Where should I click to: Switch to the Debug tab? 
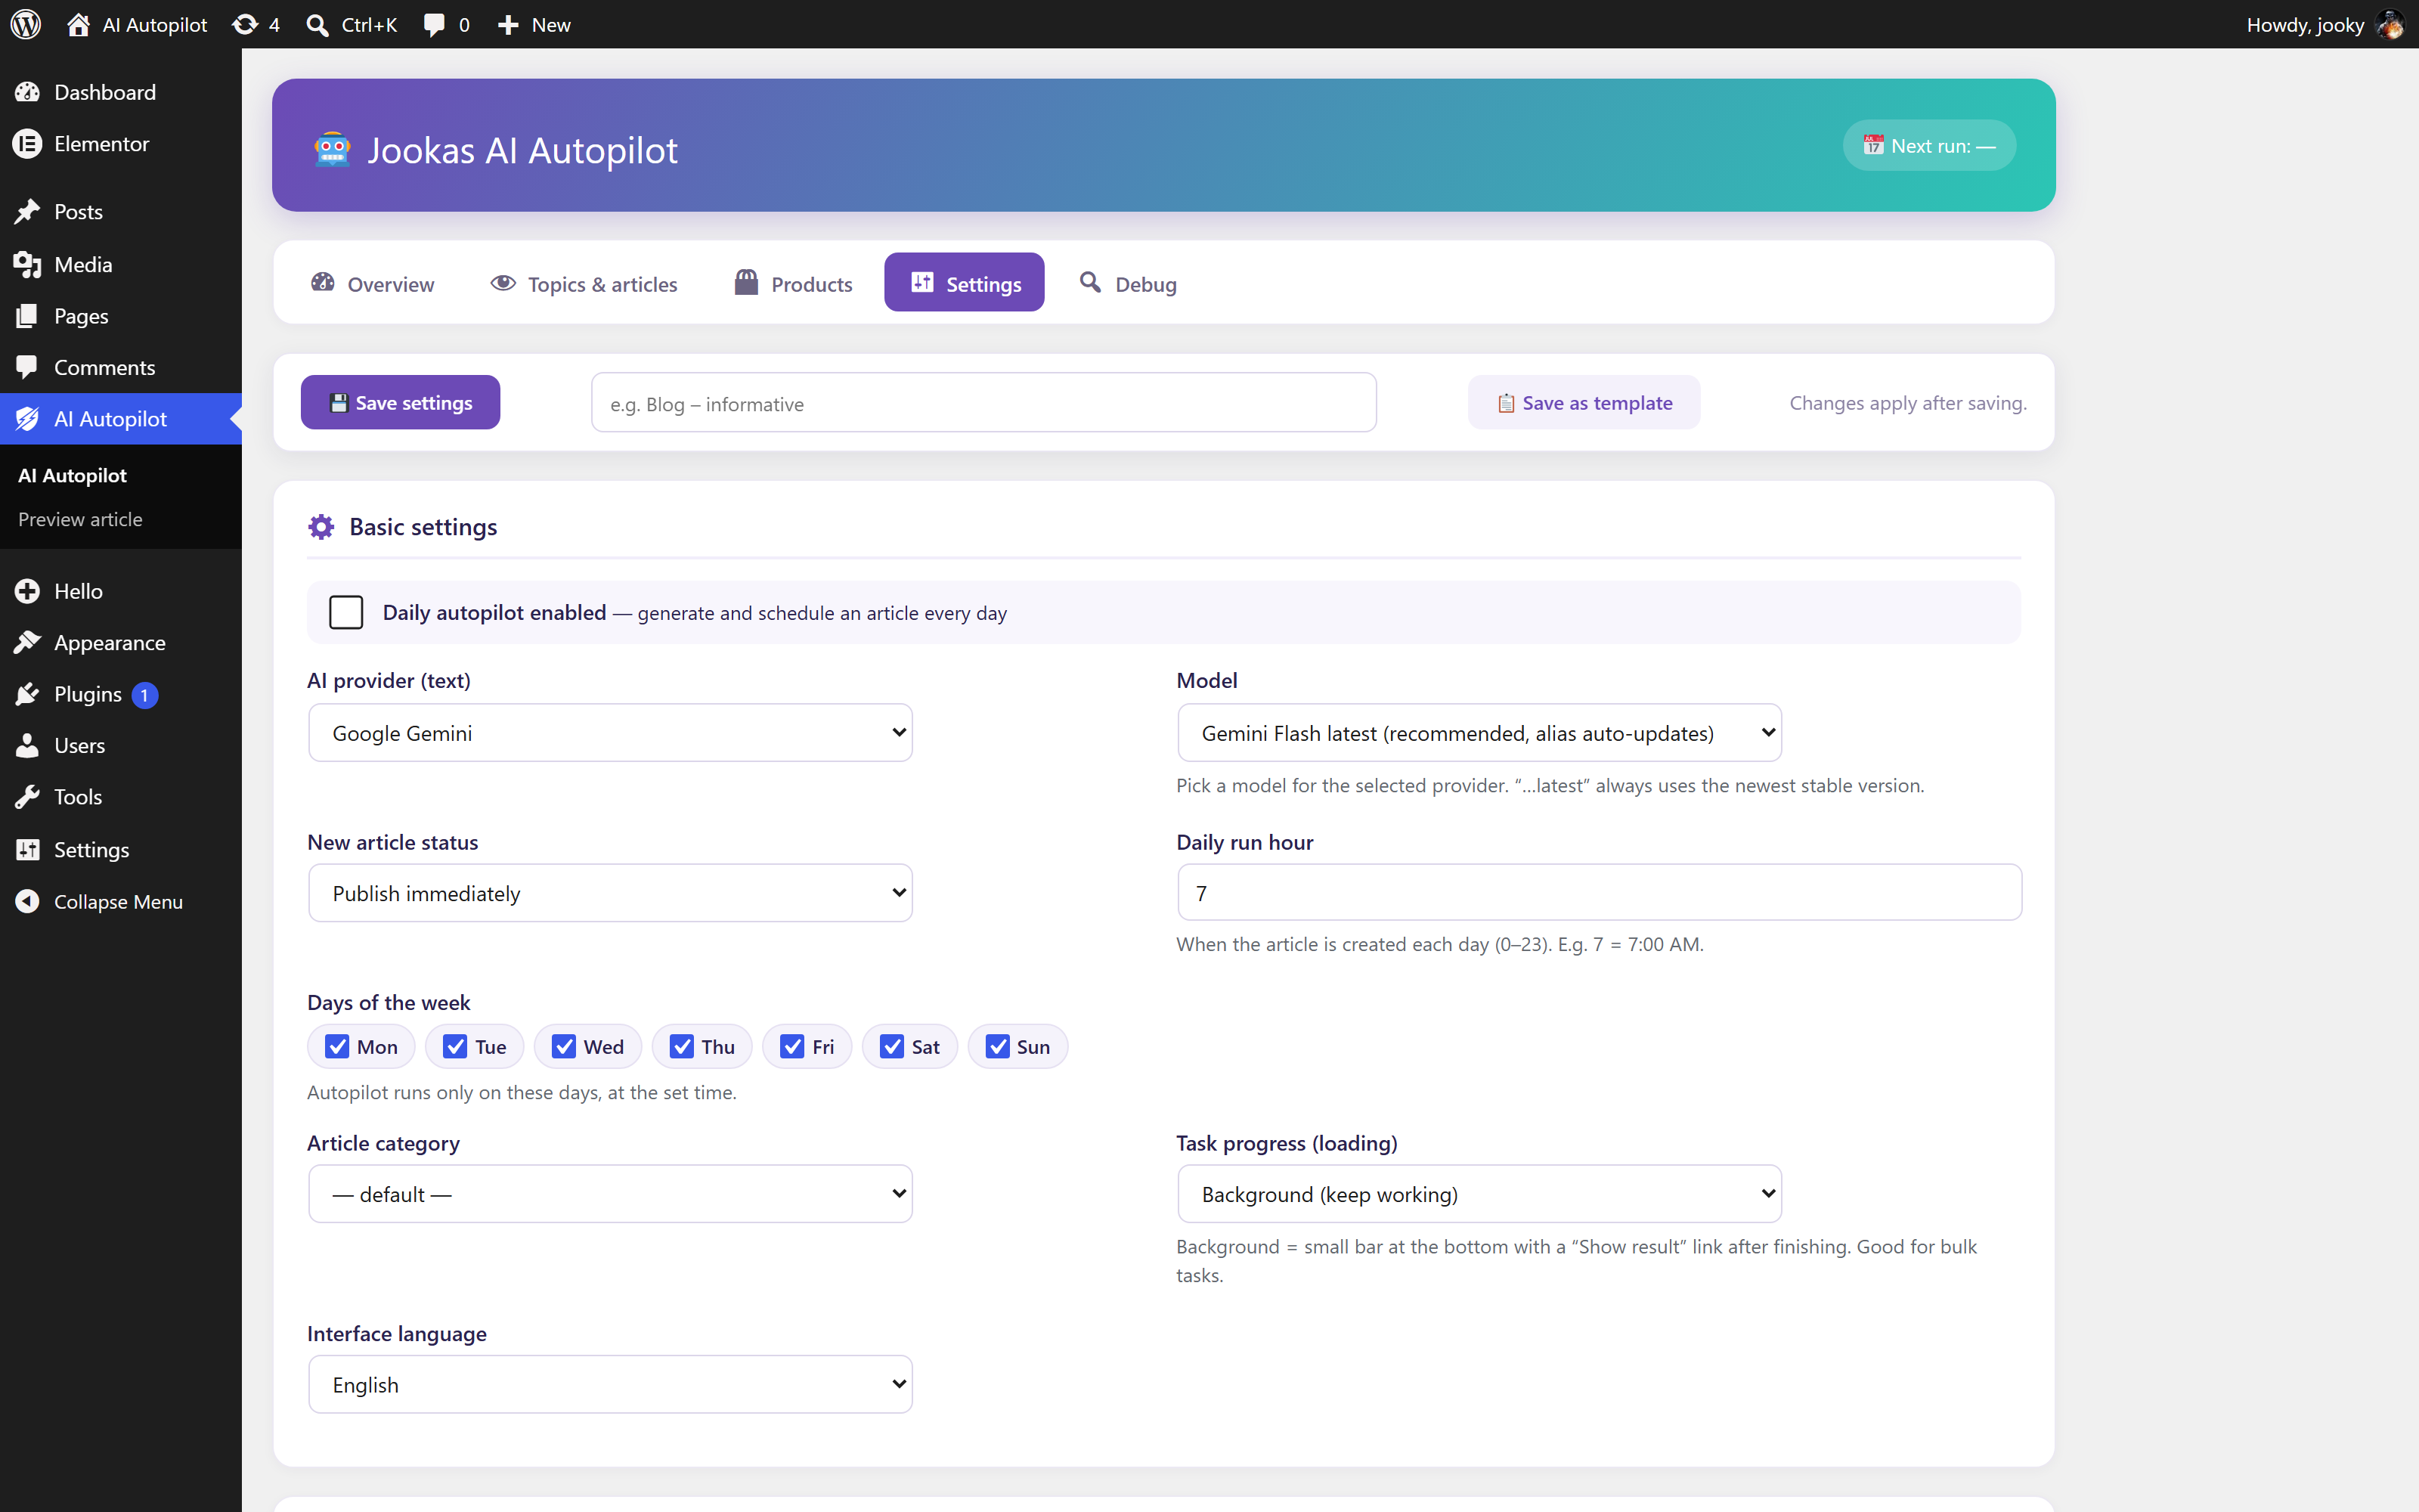click(x=1128, y=283)
